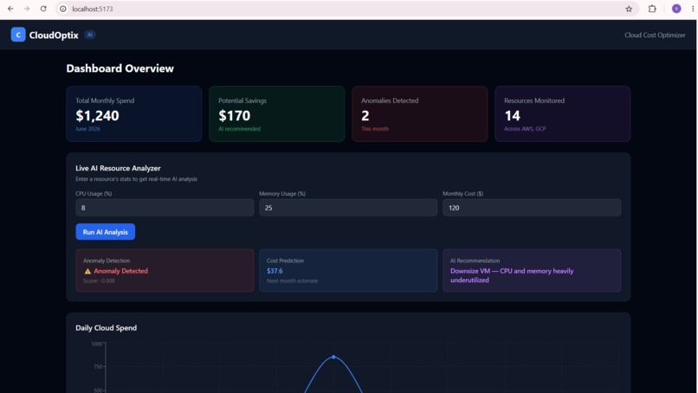This screenshot has width=698, height=393.
Task: Click the peak data point on spend chart
Action: 334,357
